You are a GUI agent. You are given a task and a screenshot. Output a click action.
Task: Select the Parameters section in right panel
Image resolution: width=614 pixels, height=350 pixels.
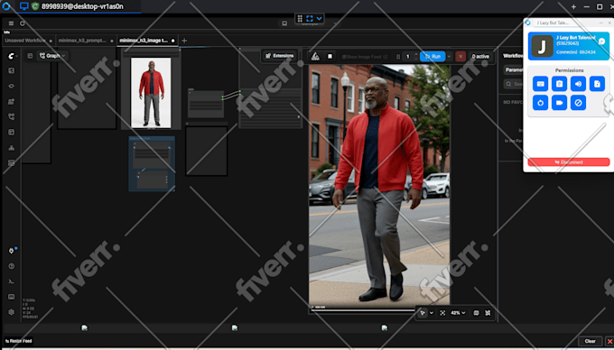[x=514, y=70]
